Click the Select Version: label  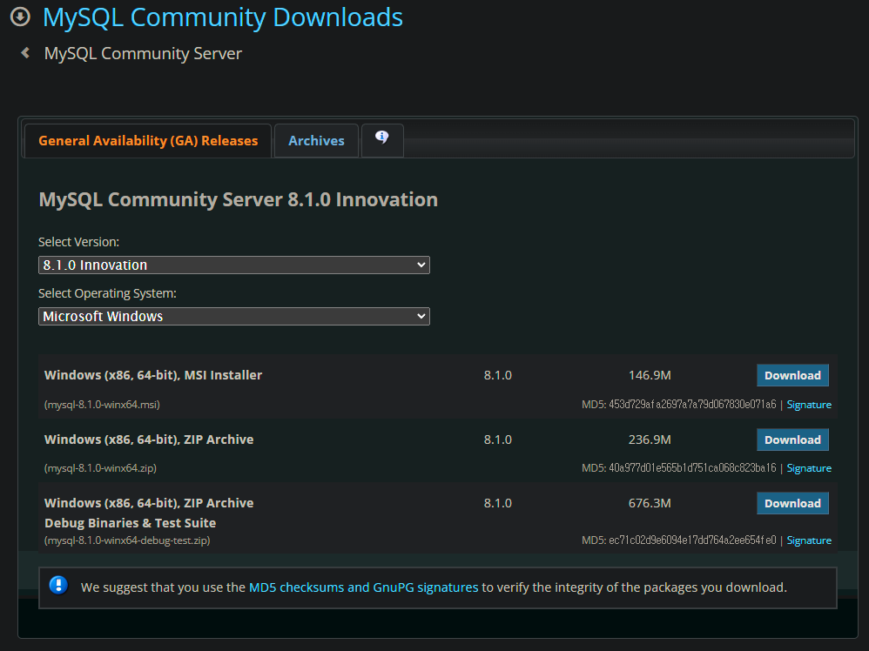tap(78, 242)
